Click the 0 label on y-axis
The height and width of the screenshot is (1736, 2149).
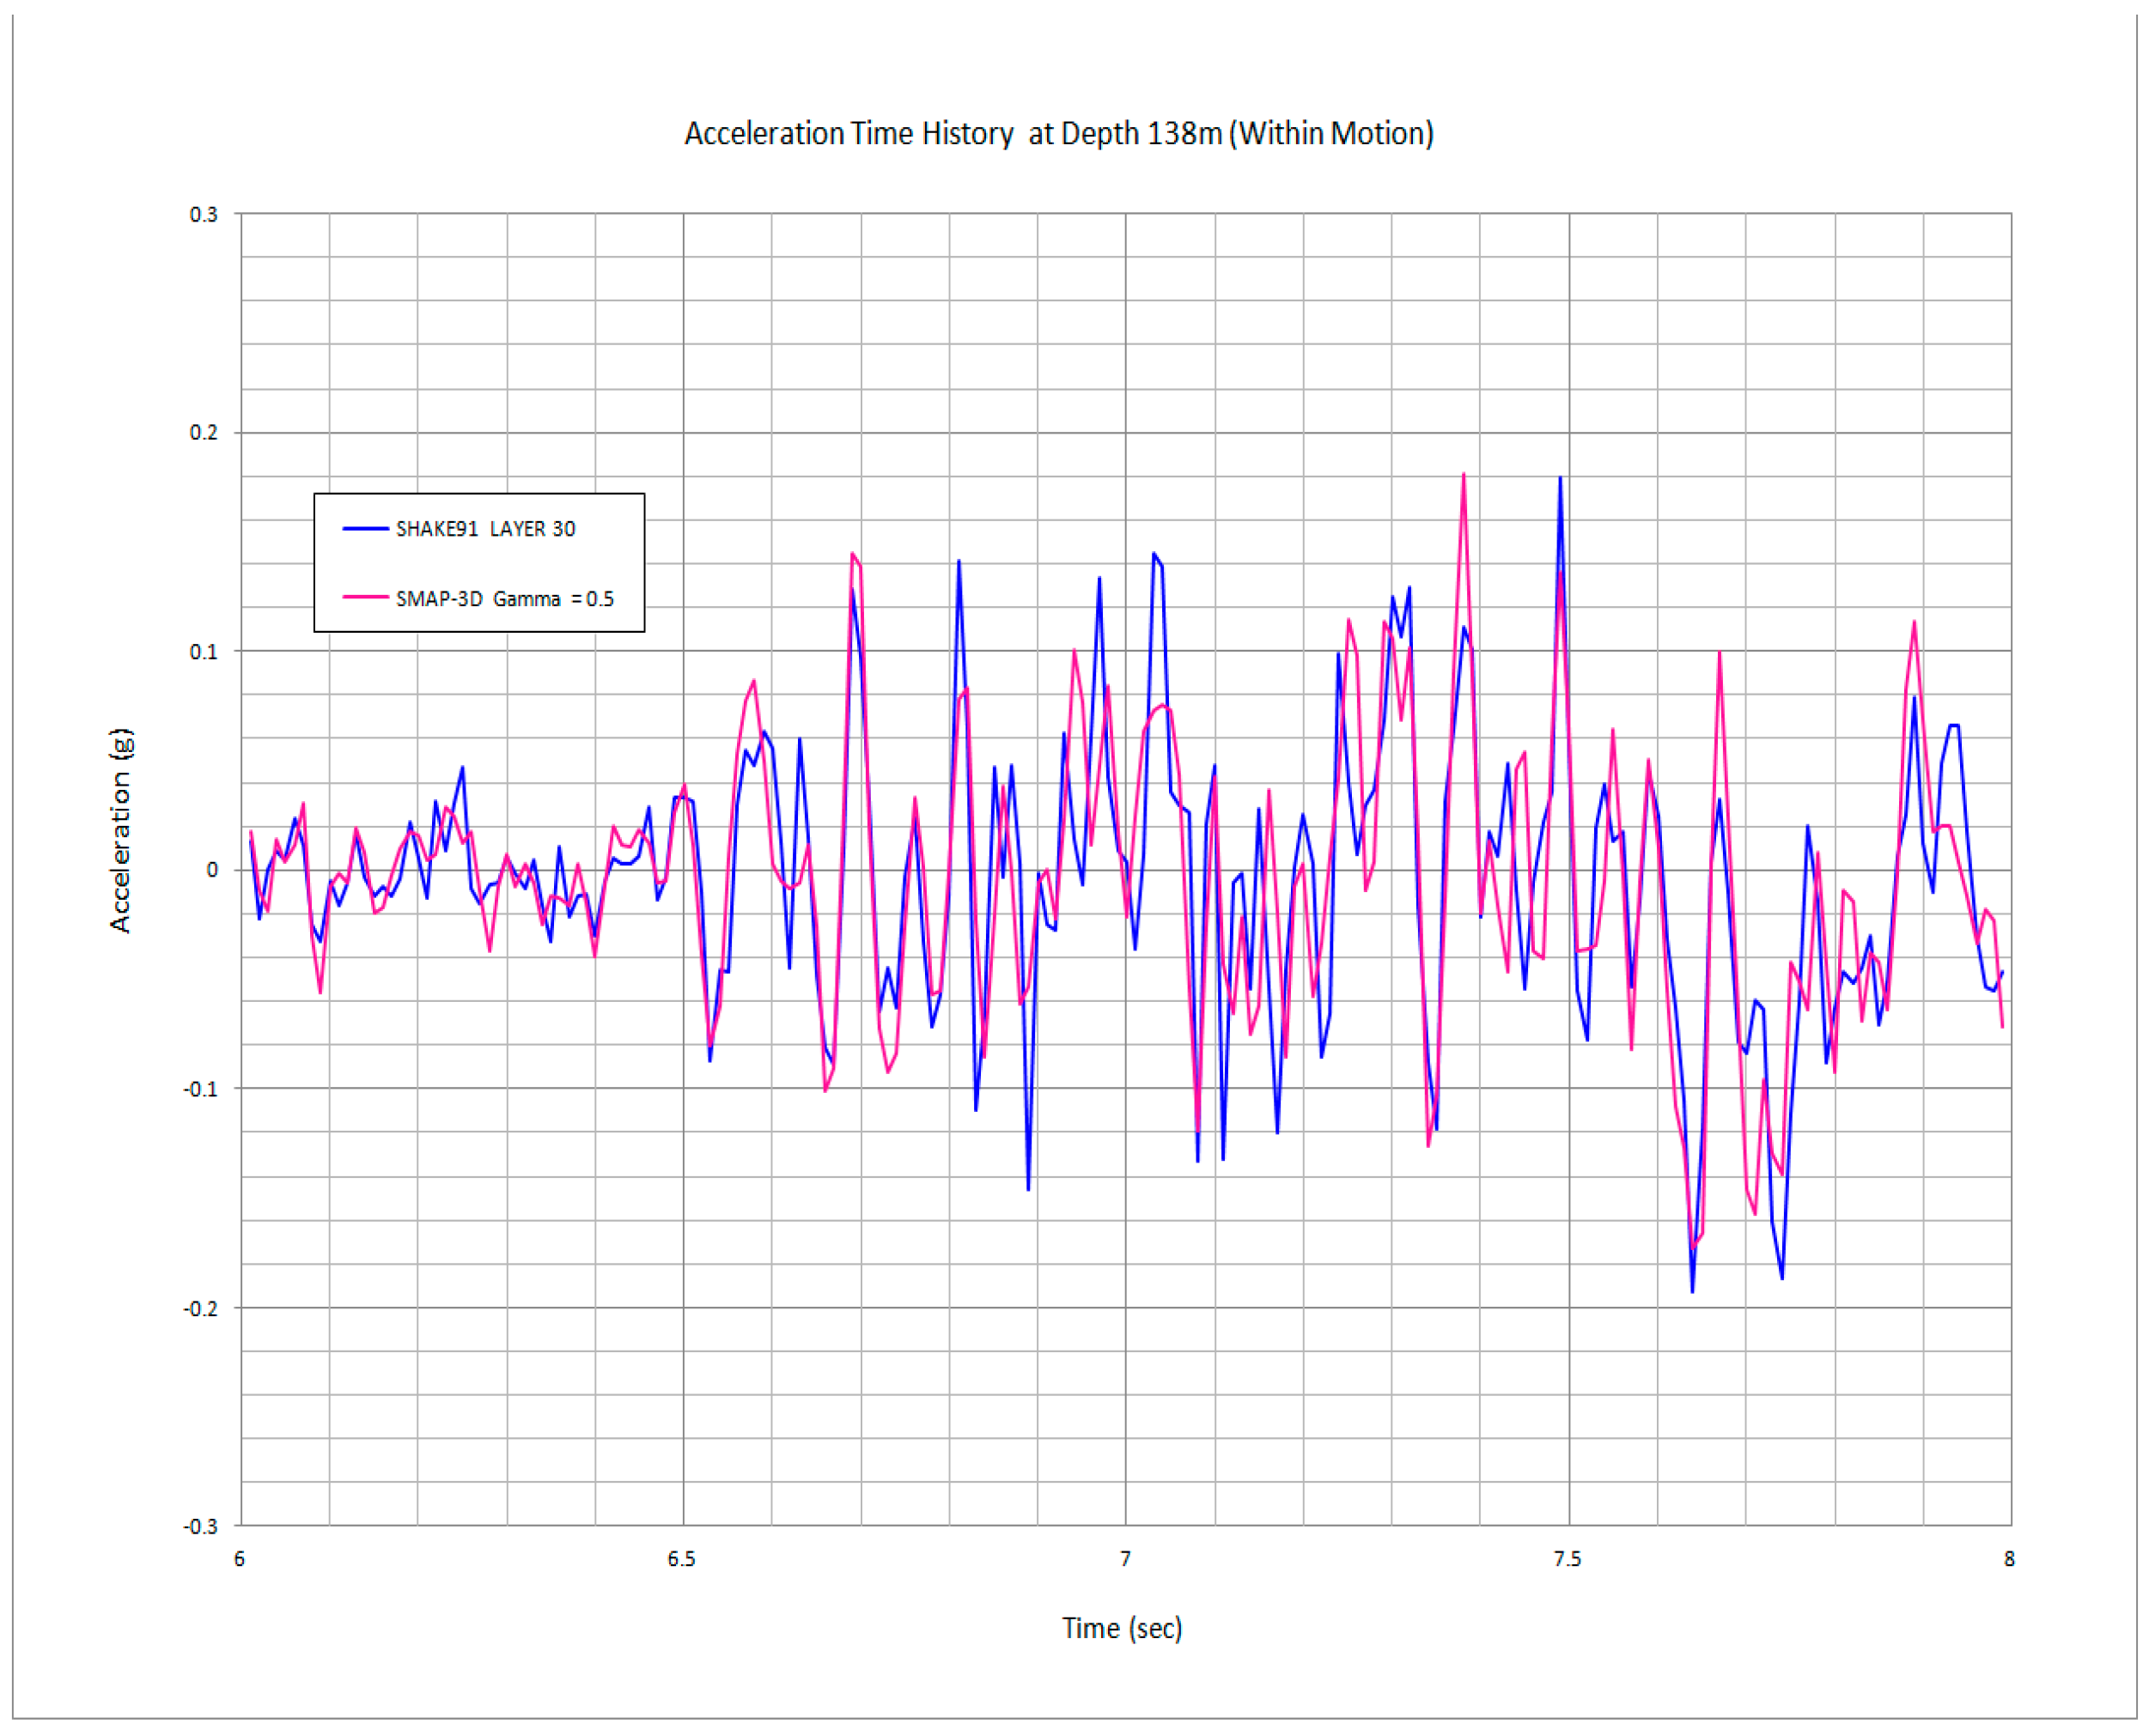coord(211,870)
